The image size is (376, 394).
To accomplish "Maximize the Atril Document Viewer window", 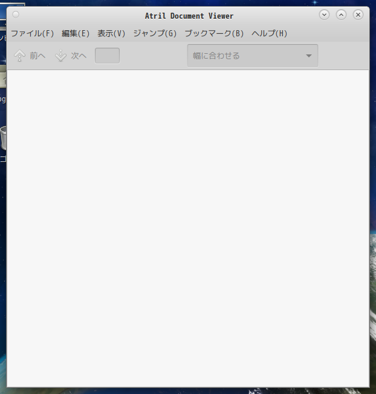I will (341, 15).
